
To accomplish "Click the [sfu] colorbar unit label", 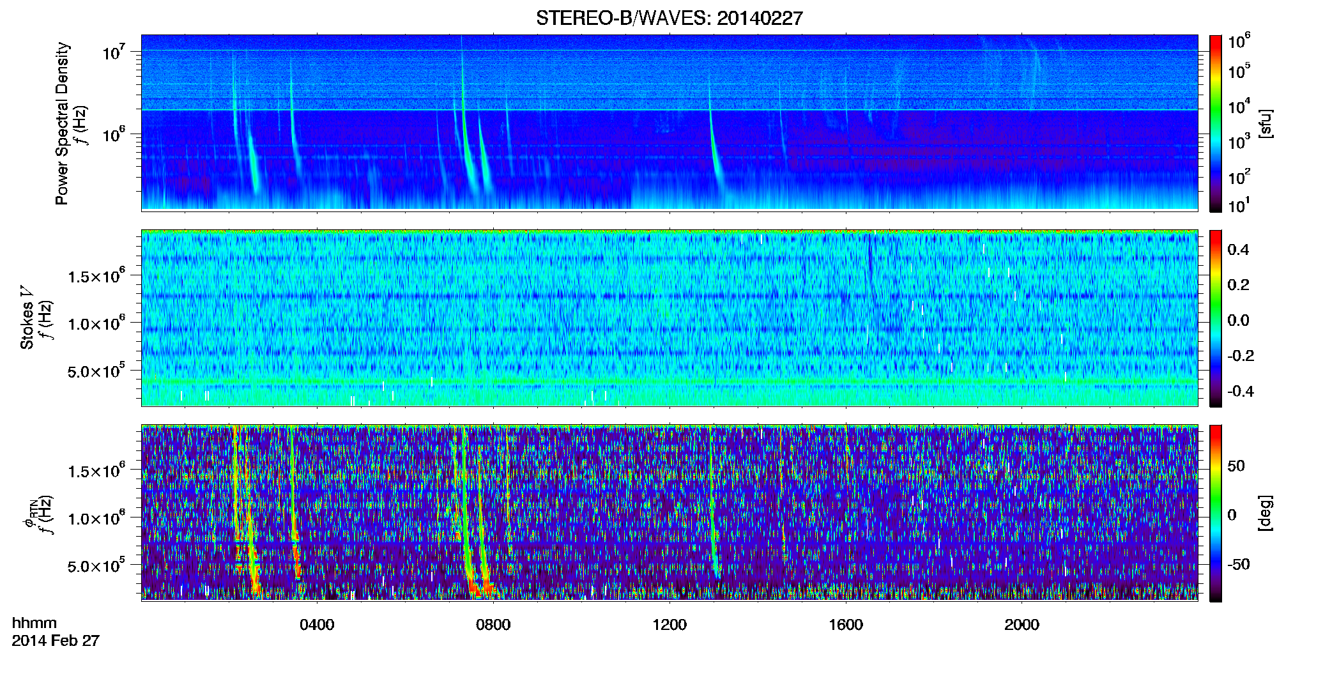I will (x=1266, y=123).
